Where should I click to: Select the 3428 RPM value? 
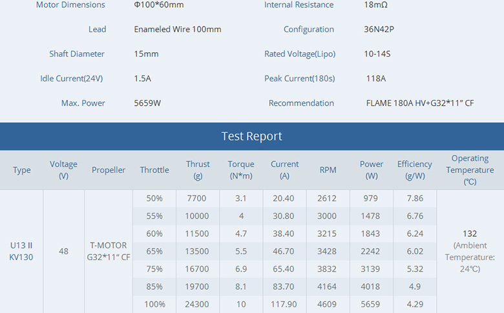327,251
